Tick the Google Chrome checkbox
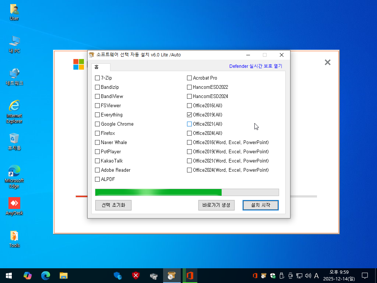 tap(97, 124)
